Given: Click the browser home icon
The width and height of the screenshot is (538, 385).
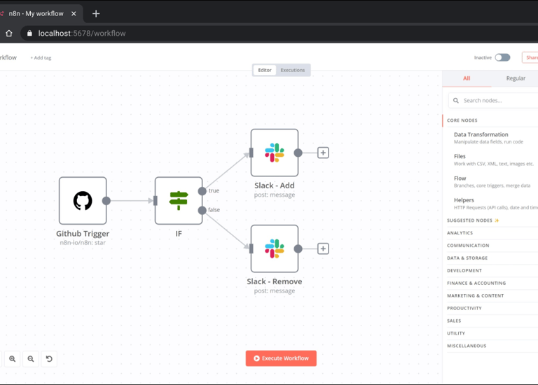Looking at the screenshot, I should [9, 34].
